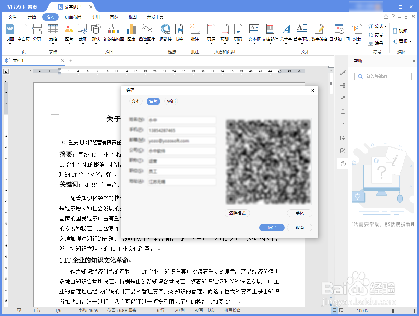Click the help keyword search box
Image resolution: width=419 pixels, height=316 pixels.
coord(383,76)
